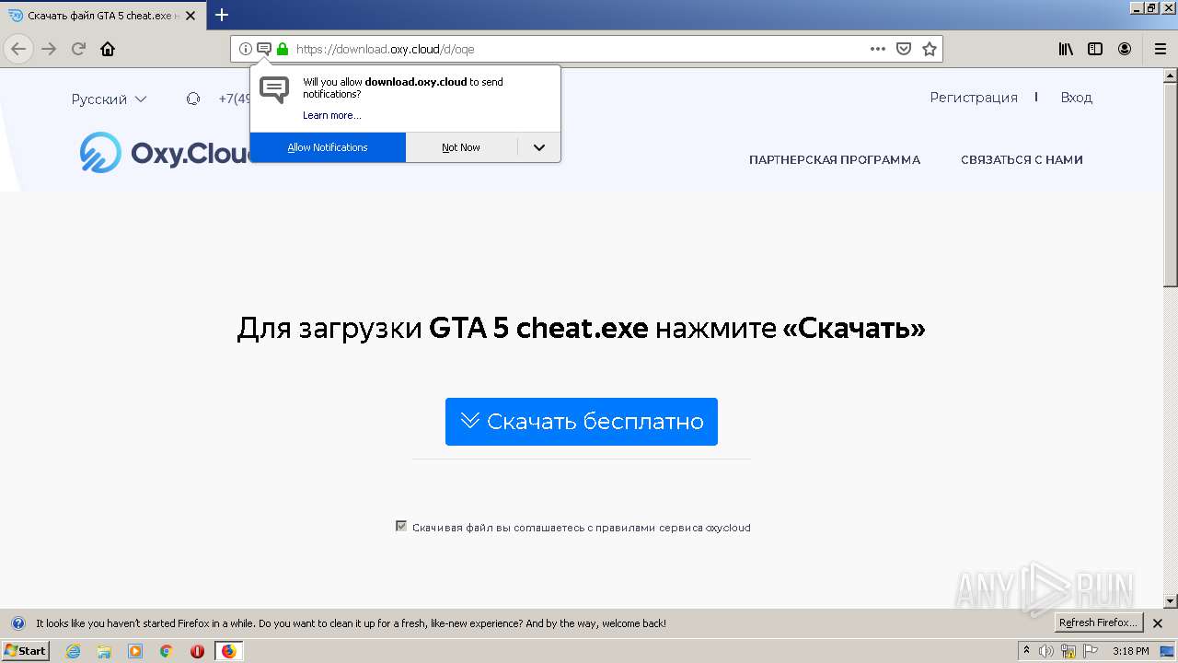Click the address bar URL field
Screen dimensions: 1178x663
click(578, 49)
